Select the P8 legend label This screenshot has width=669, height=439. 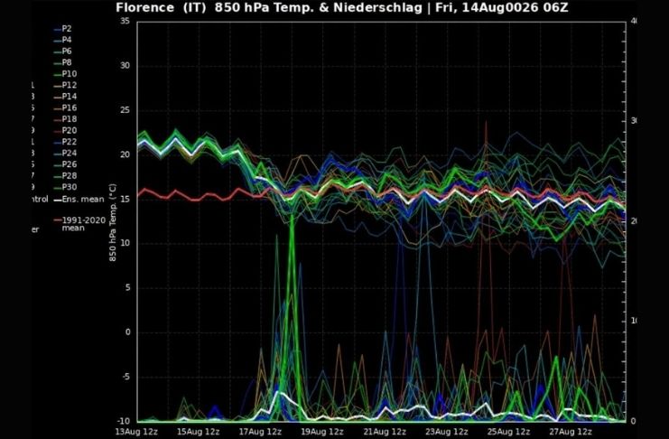click(67, 62)
